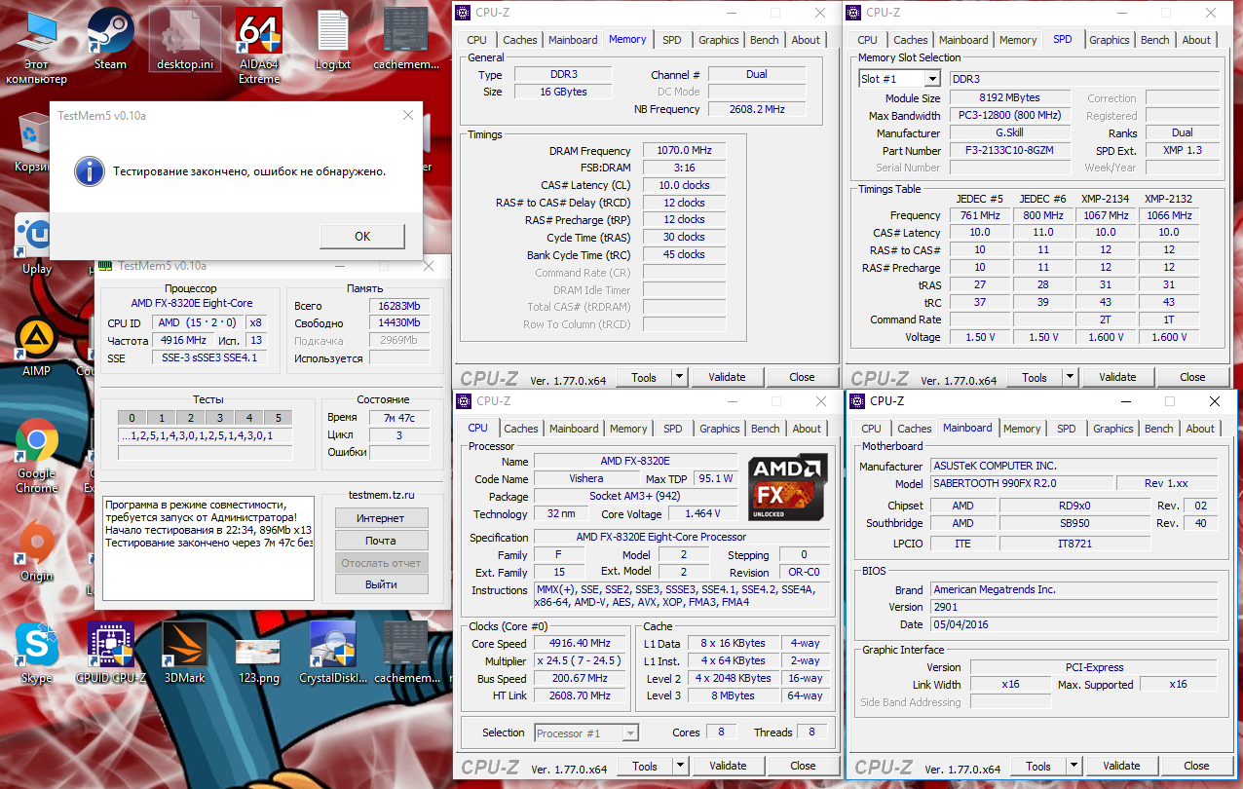Click Validate in the processor CPU-Z window
The height and width of the screenshot is (789, 1243).
pos(728,766)
